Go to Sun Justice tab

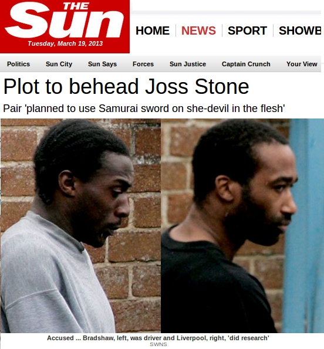[x=188, y=64]
